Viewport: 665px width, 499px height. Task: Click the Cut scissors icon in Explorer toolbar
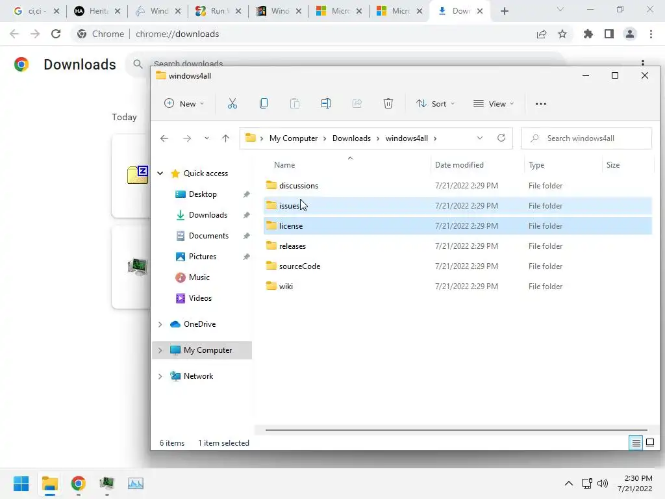(232, 103)
